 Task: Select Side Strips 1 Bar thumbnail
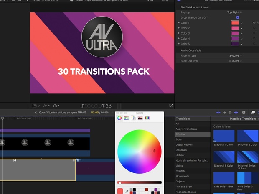(224, 178)
